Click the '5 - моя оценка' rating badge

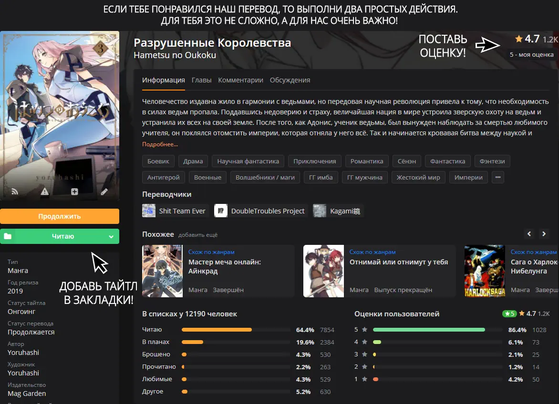(x=531, y=54)
